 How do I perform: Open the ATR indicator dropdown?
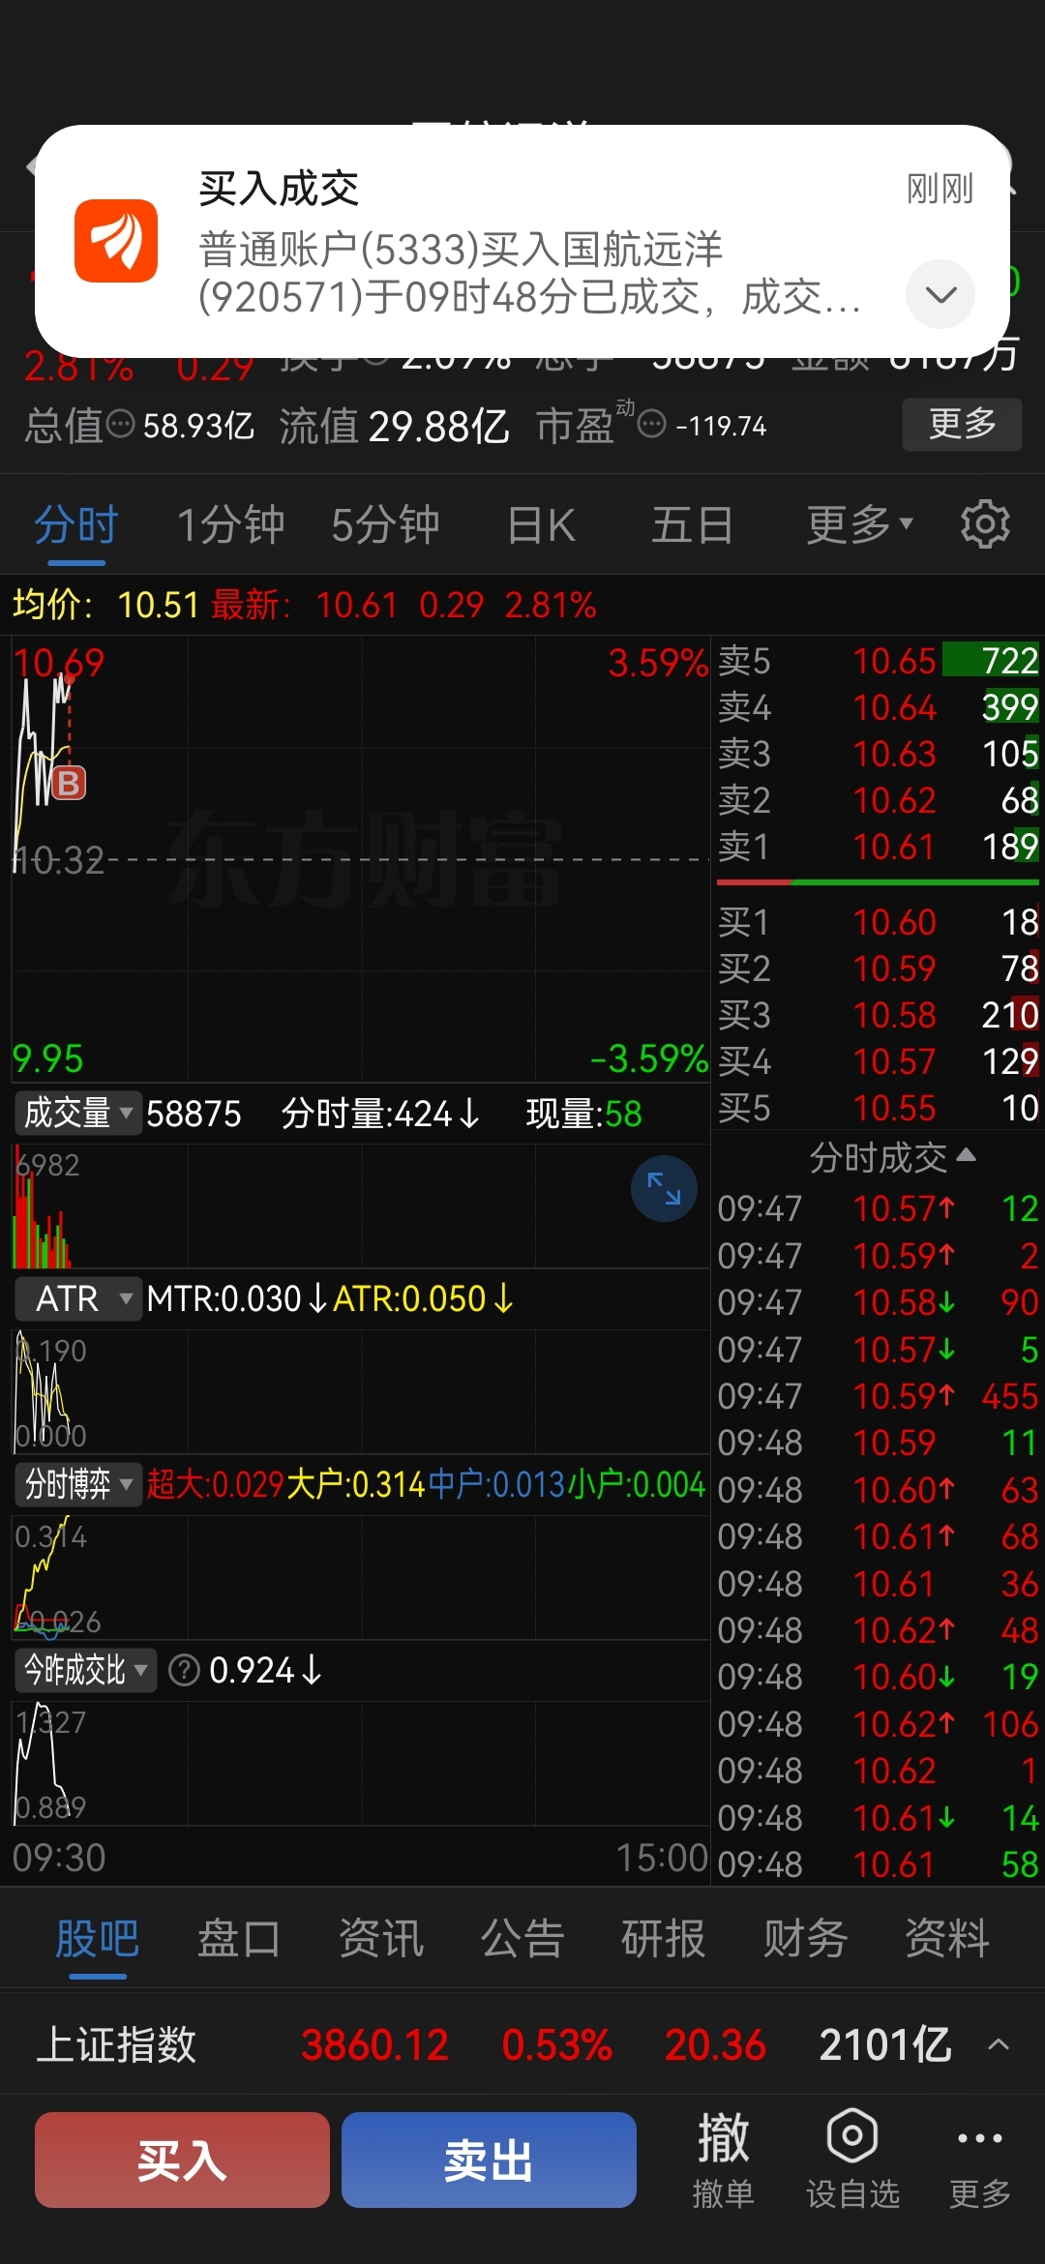point(77,1298)
